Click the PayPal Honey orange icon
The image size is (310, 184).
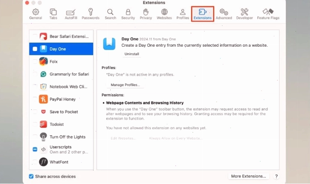43,99
